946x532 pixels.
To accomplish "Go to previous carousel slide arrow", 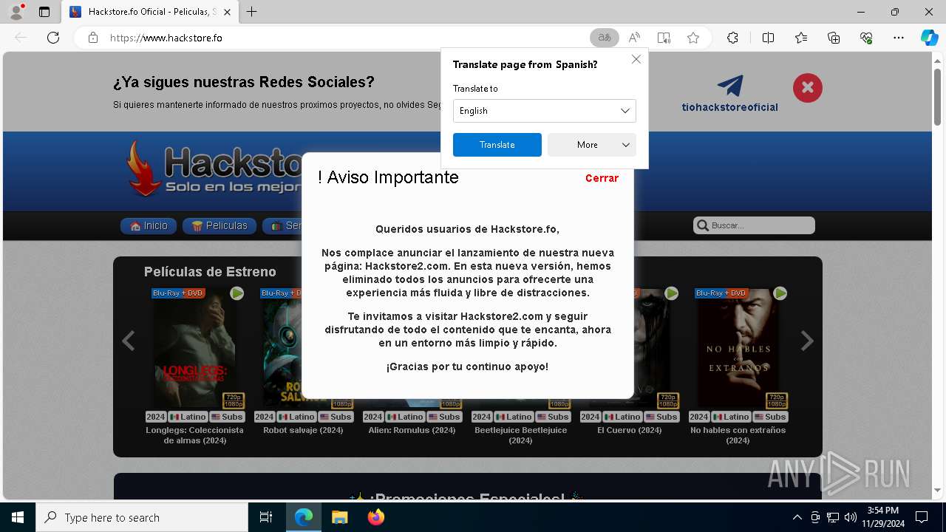I will pos(129,341).
